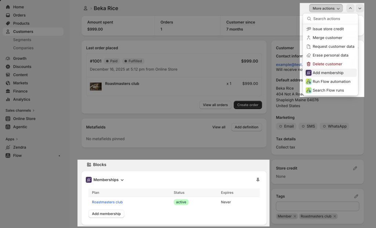
Task: Click View all metafields link
Action: [219, 127]
